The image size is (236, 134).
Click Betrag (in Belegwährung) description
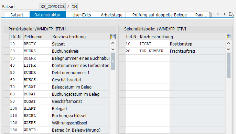click(x=81, y=130)
